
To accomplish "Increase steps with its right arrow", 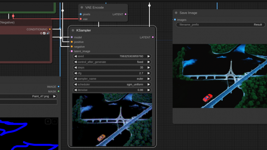I will 149,67.
